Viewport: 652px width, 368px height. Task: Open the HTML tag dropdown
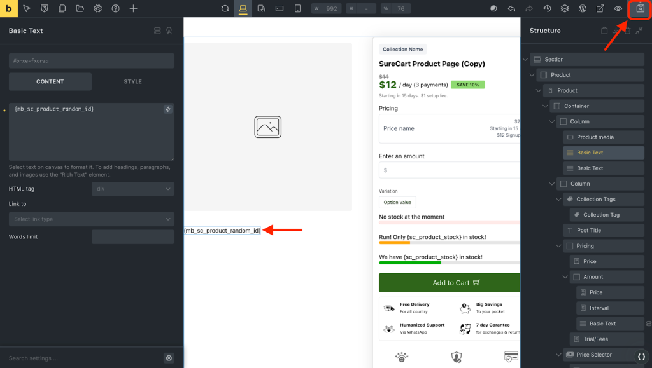coord(132,189)
